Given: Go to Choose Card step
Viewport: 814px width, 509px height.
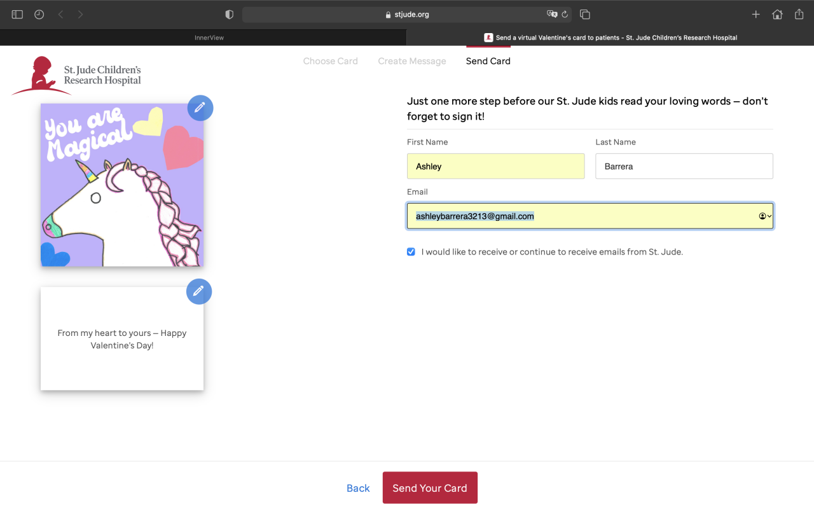Looking at the screenshot, I should tap(331, 61).
